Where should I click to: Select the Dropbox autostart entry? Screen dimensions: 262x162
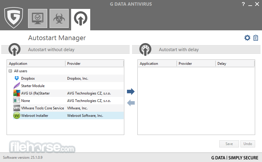click(68, 78)
